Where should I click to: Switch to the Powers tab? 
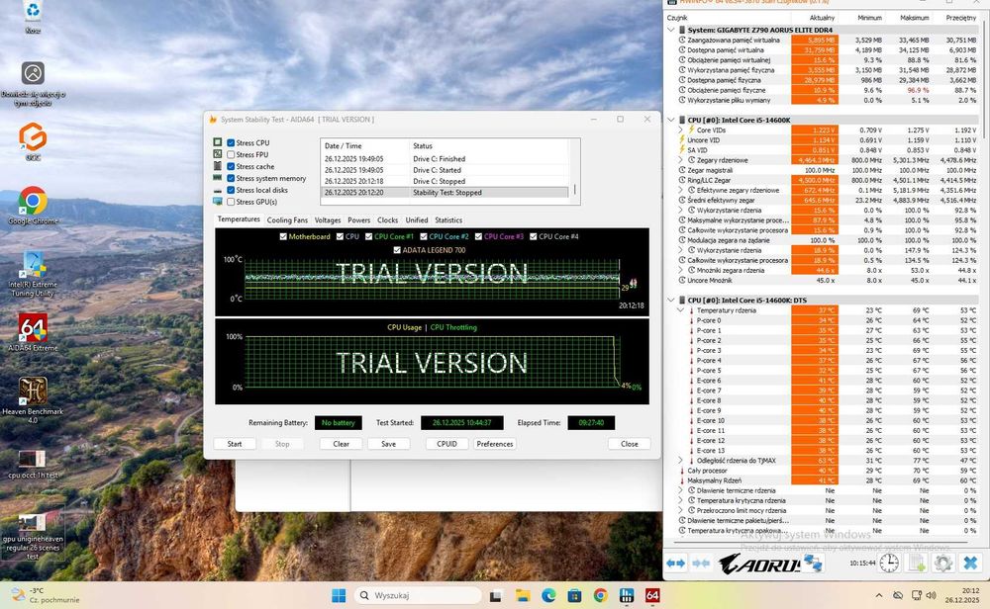pyautogui.click(x=358, y=220)
